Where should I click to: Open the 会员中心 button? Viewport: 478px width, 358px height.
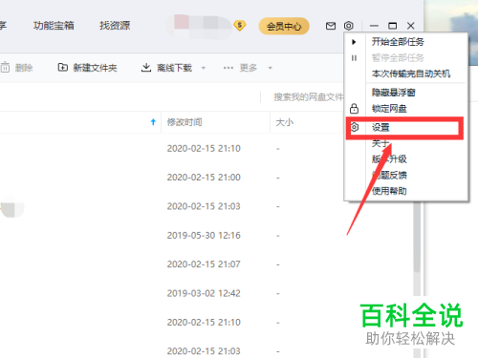coord(284,26)
